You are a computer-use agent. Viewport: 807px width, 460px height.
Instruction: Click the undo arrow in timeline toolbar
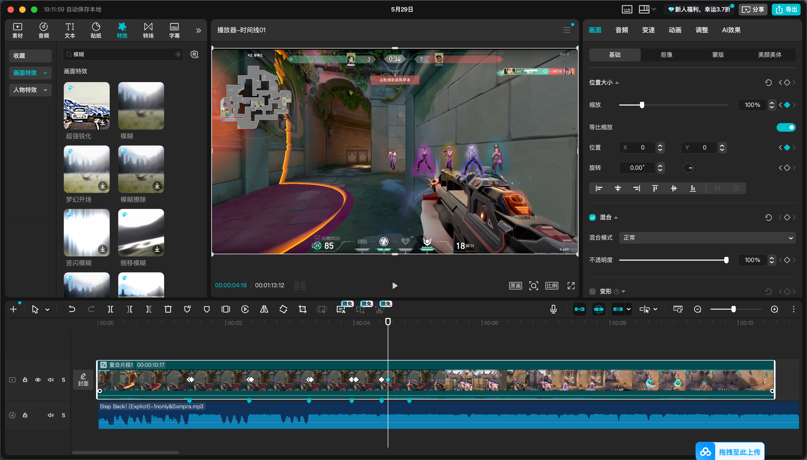(72, 309)
